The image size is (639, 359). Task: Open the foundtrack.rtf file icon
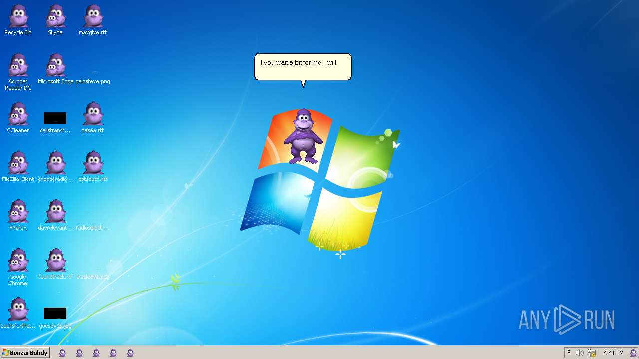tap(55, 261)
